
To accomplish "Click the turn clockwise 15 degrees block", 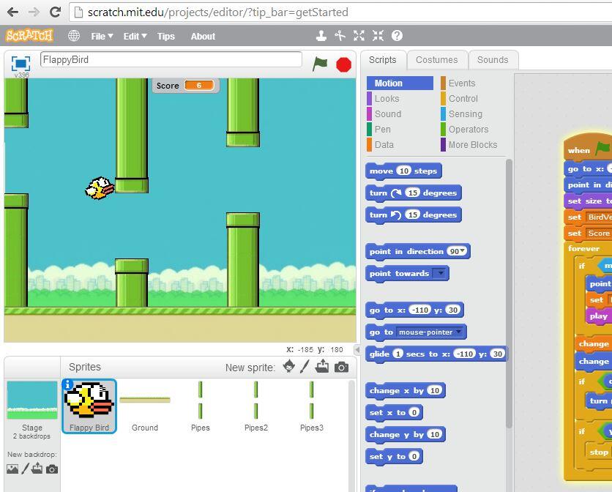I will [414, 193].
